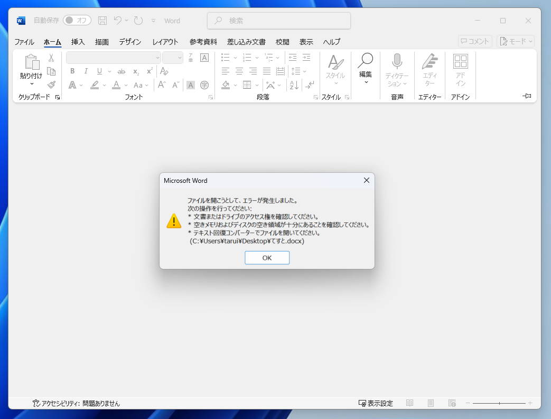Toggle bold formatting in the Font group
551x419 pixels.
[x=72, y=71]
